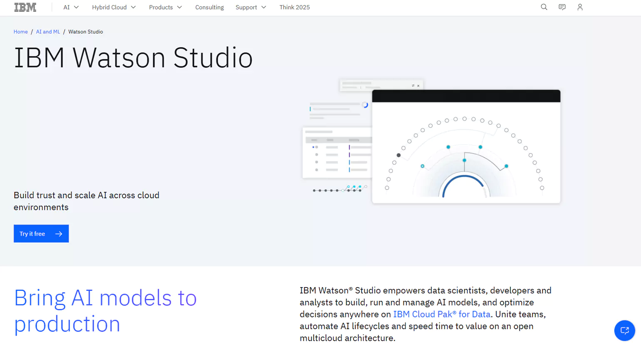Click the Watson Studio breadcrumb label
The image size is (641, 349).
pos(85,32)
